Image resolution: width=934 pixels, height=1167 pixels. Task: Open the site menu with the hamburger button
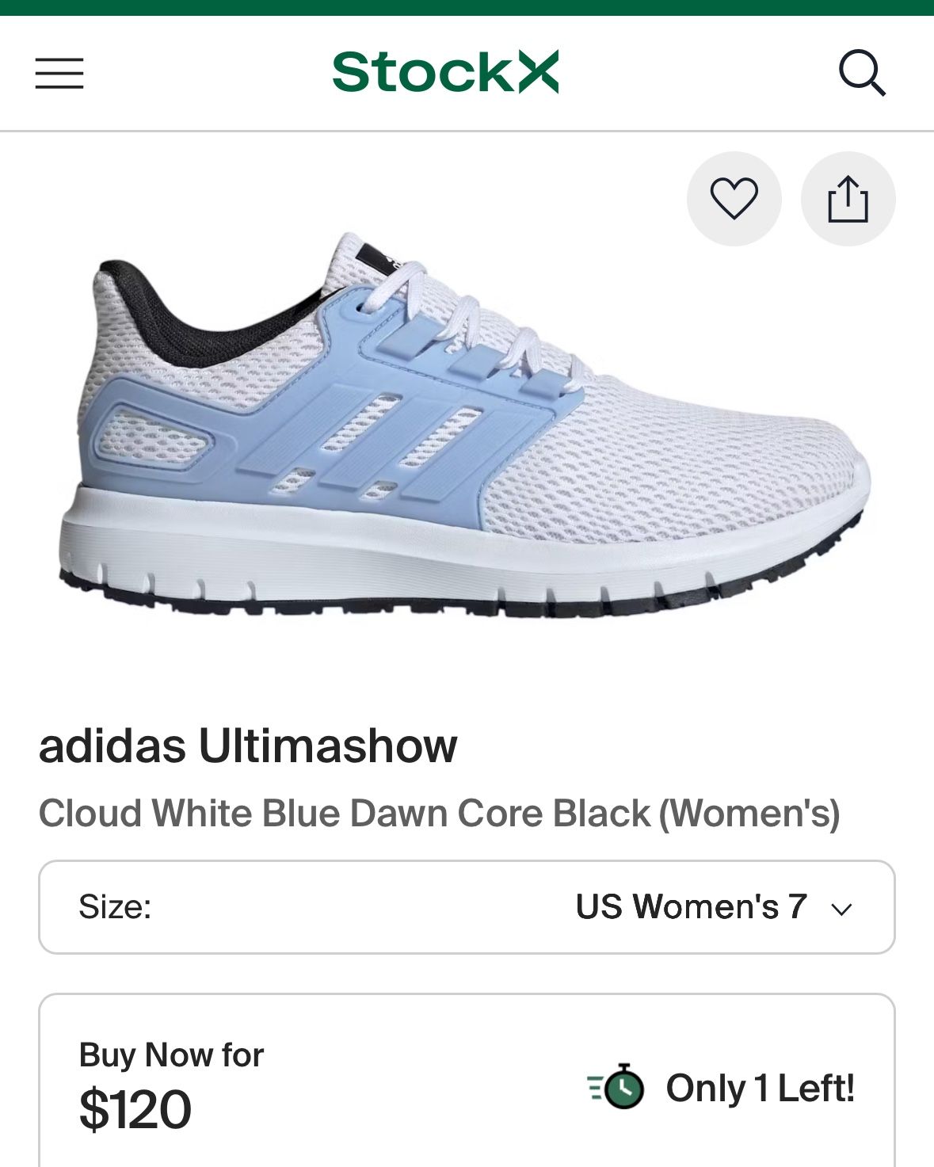(59, 72)
